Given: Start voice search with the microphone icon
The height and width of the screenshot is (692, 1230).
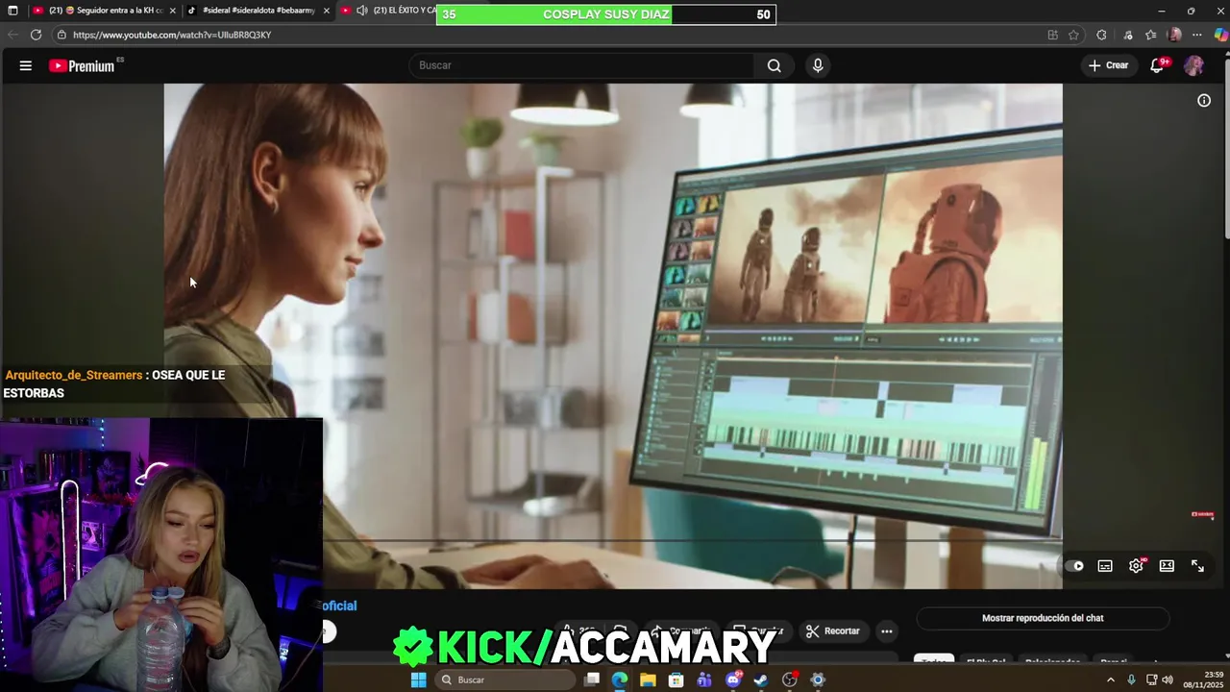Looking at the screenshot, I should tap(818, 65).
